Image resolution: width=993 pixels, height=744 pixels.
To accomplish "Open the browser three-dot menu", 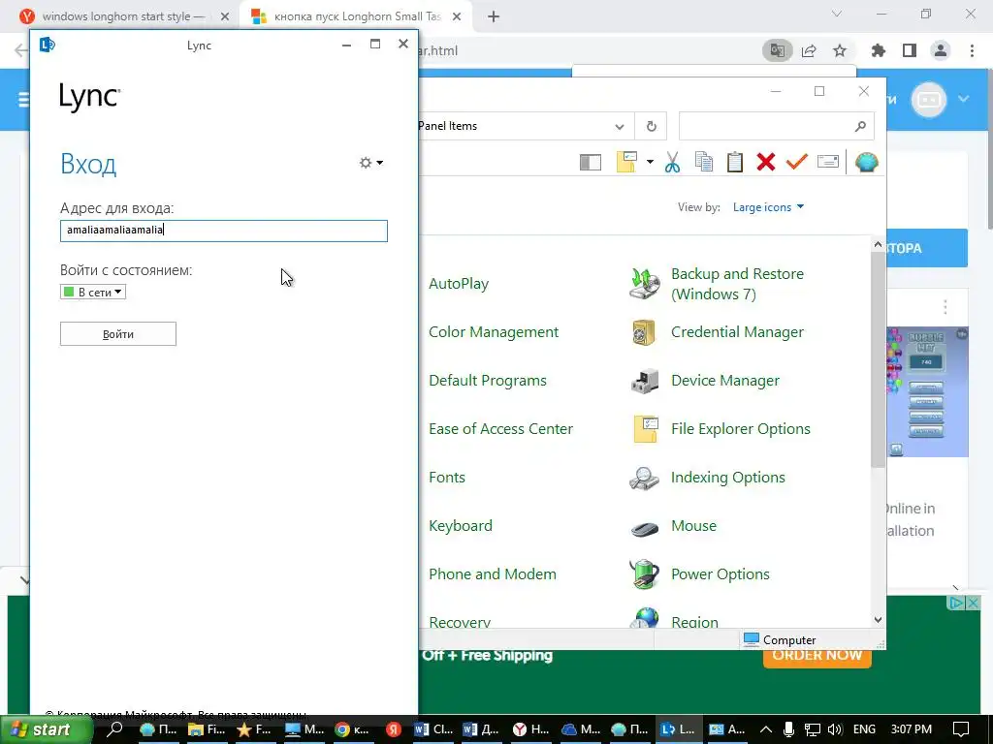I will tap(972, 50).
